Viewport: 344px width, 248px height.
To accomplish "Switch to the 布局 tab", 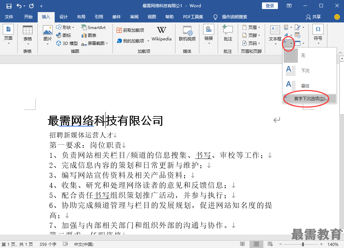I will [81, 17].
